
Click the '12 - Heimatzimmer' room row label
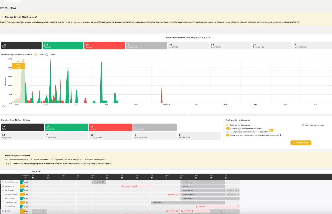[8, 199]
